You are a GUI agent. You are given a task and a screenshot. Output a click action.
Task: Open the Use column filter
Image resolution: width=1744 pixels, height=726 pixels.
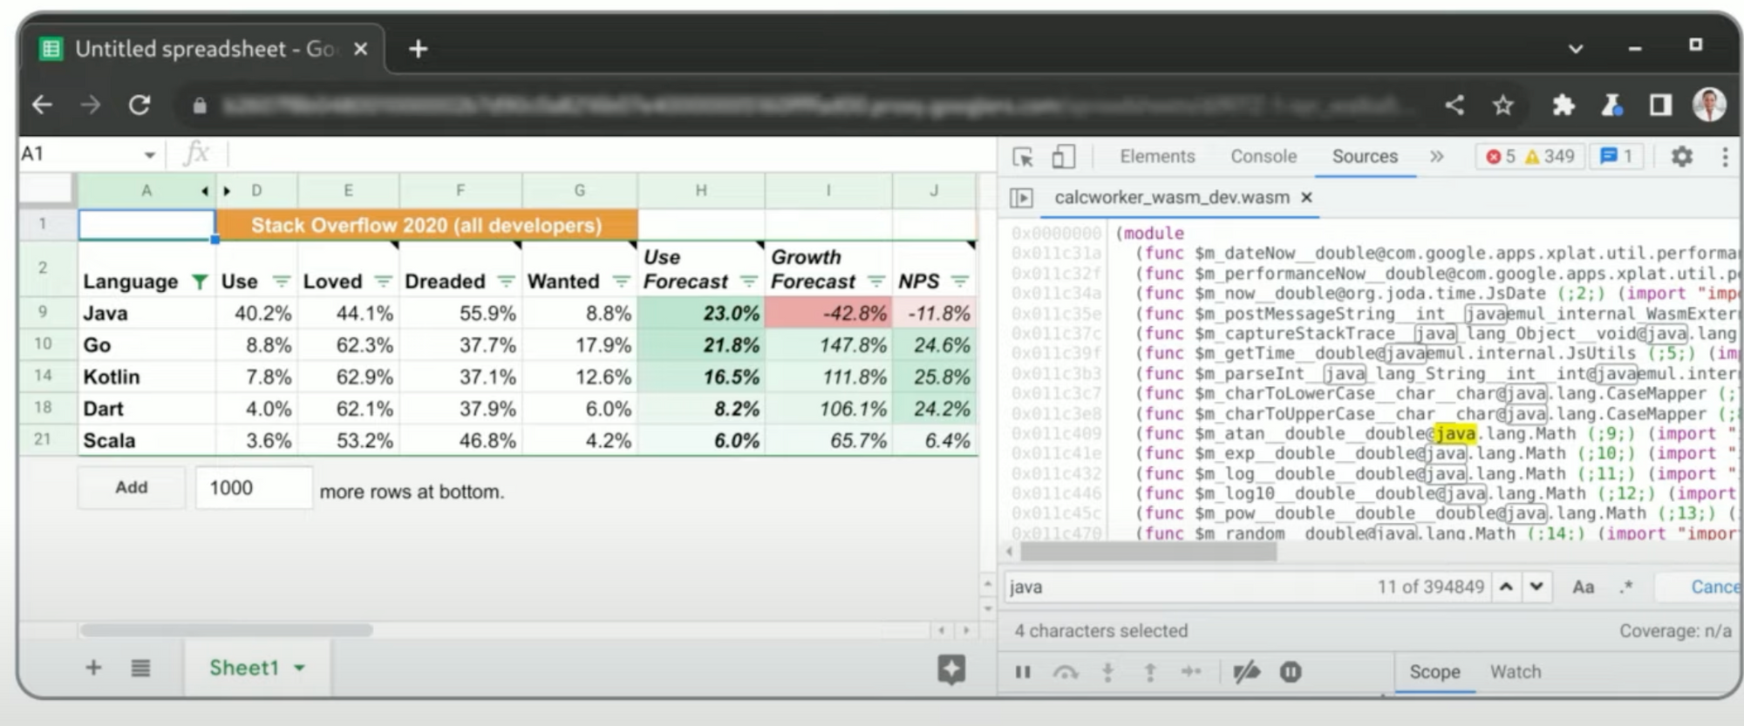281,282
